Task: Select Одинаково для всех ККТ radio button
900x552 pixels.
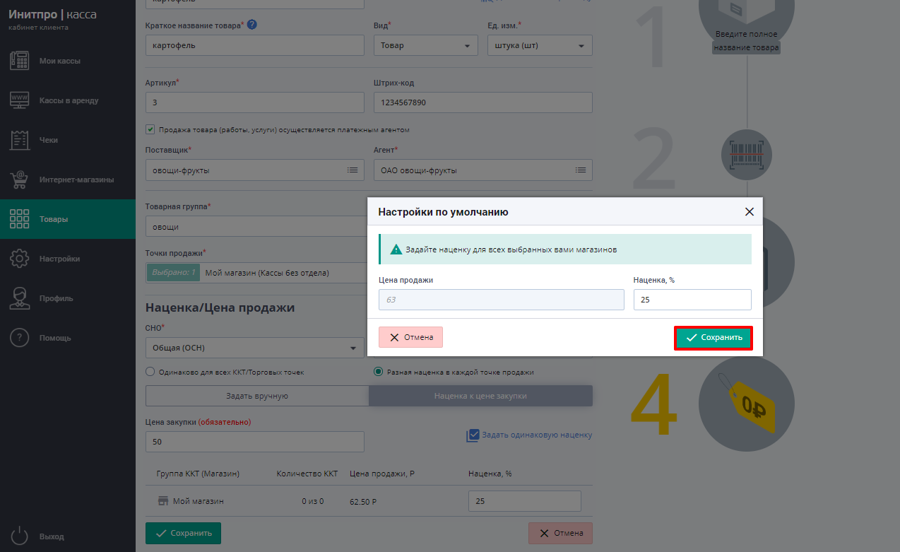Action: (x=150, y=372)
